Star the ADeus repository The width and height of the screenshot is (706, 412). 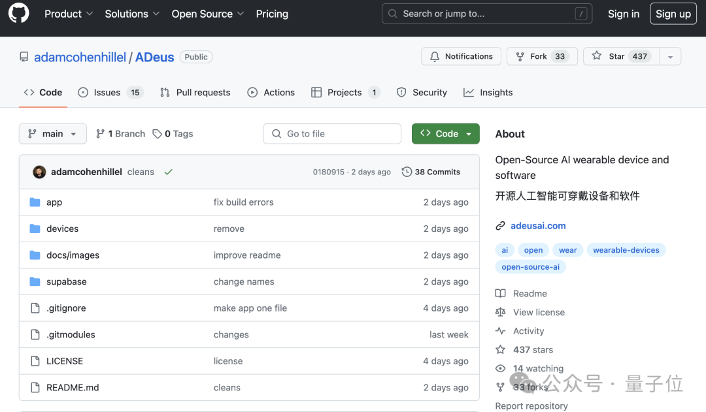(x=622, y=56)
